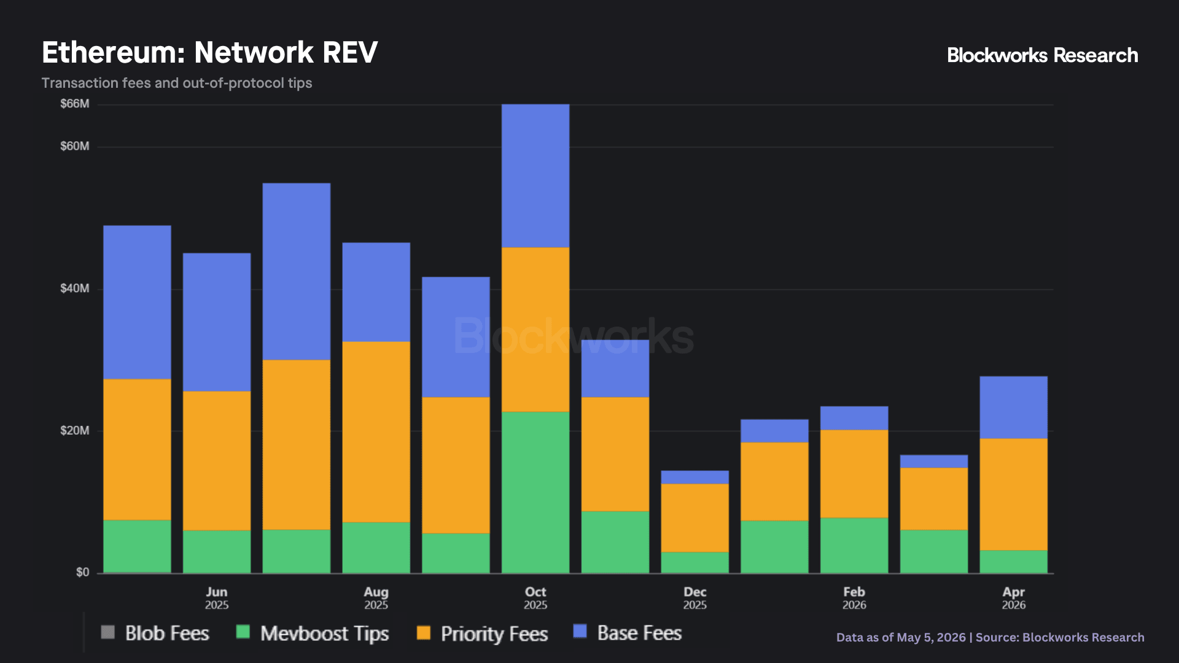1179x663 pixels.
Task: Click the blue Base Fees color swatch
Action: 580,631
